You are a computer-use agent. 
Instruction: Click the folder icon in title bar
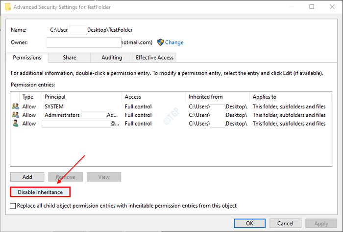8,7
